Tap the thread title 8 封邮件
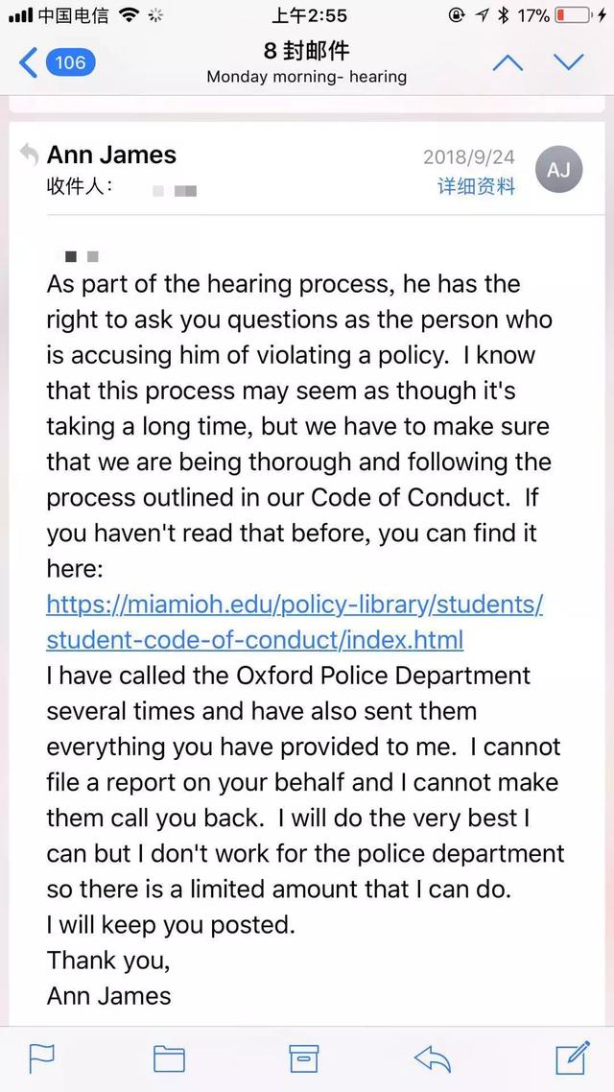The image size is (614, 1092). coord(306,51)
